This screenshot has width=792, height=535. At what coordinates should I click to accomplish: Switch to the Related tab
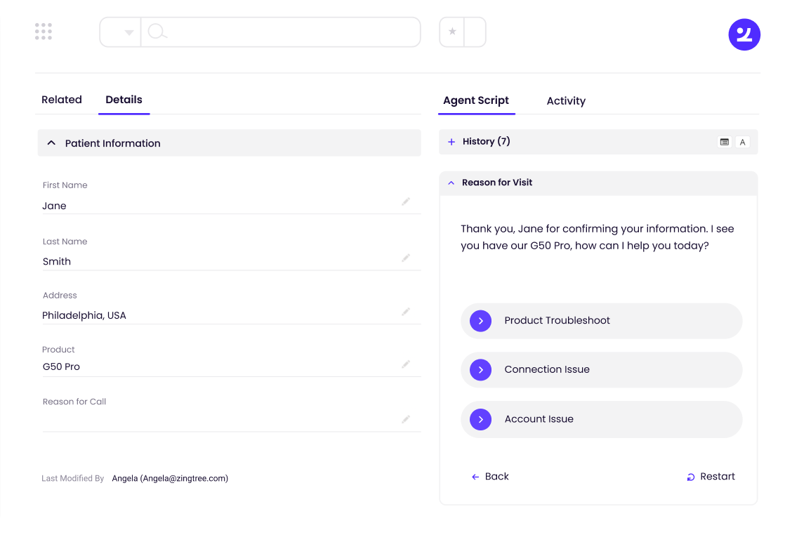(x=61, y=100)
